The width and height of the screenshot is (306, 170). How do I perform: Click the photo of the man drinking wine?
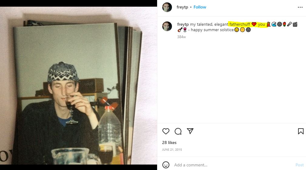click(79, 86)
